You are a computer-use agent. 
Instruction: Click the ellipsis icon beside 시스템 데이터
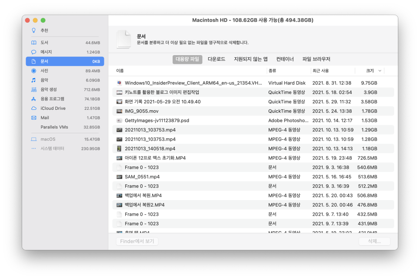[34, 148]
